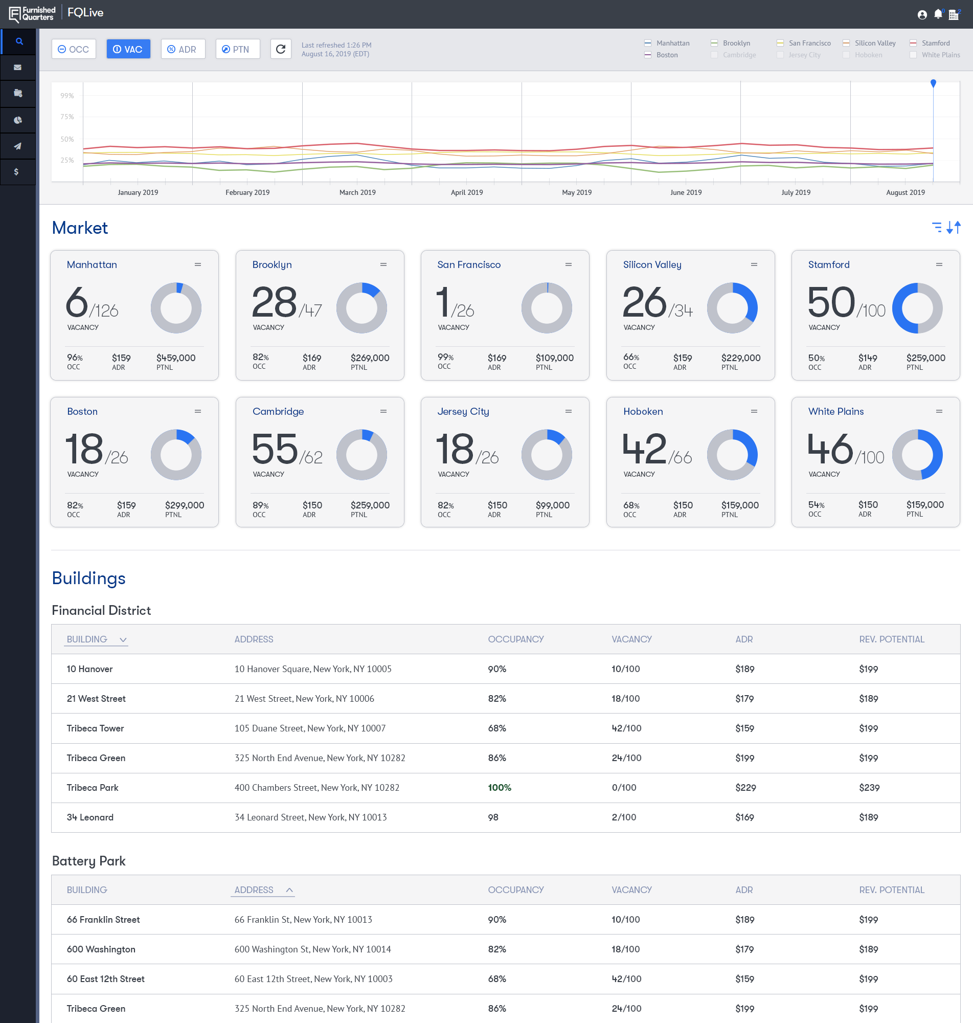Image resolution: width=973 pixels, height=1023 pixels.
Task: Click the refresh data button
Action: (x=281, y=49)
